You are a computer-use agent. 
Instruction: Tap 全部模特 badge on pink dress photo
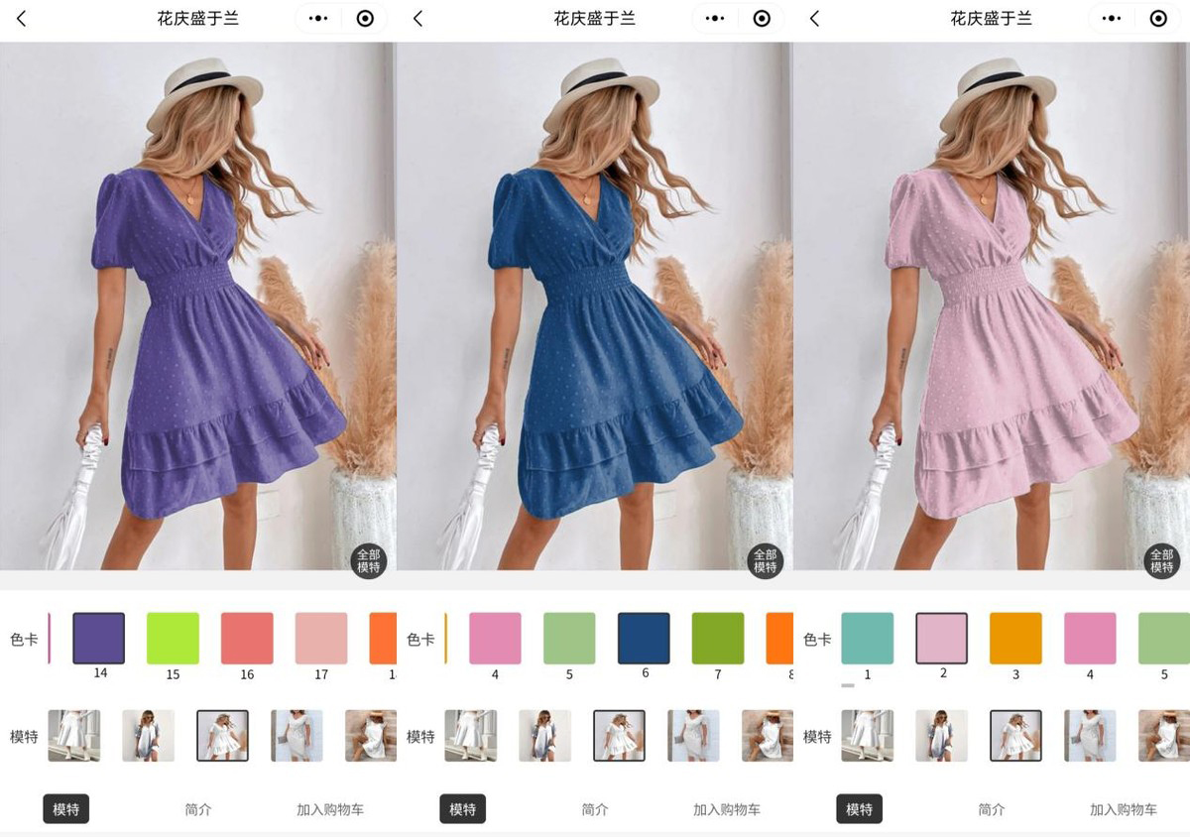1162,560
